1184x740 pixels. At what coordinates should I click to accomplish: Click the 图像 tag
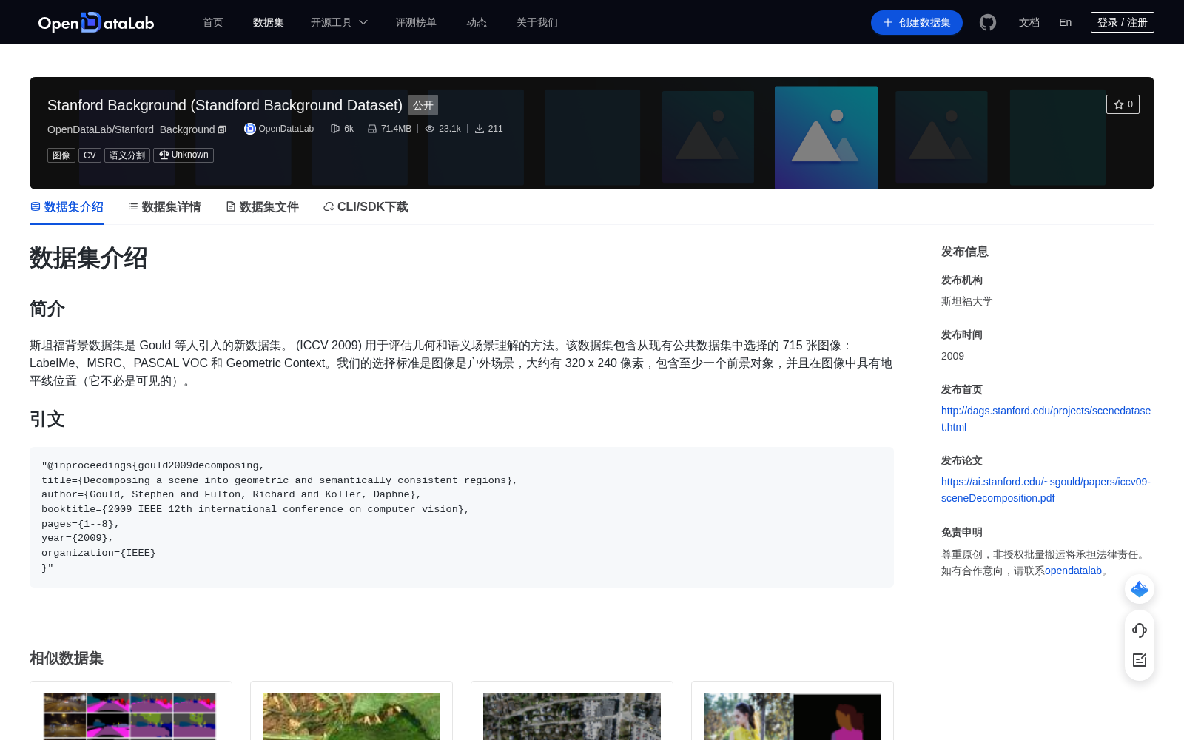[61, 155]
